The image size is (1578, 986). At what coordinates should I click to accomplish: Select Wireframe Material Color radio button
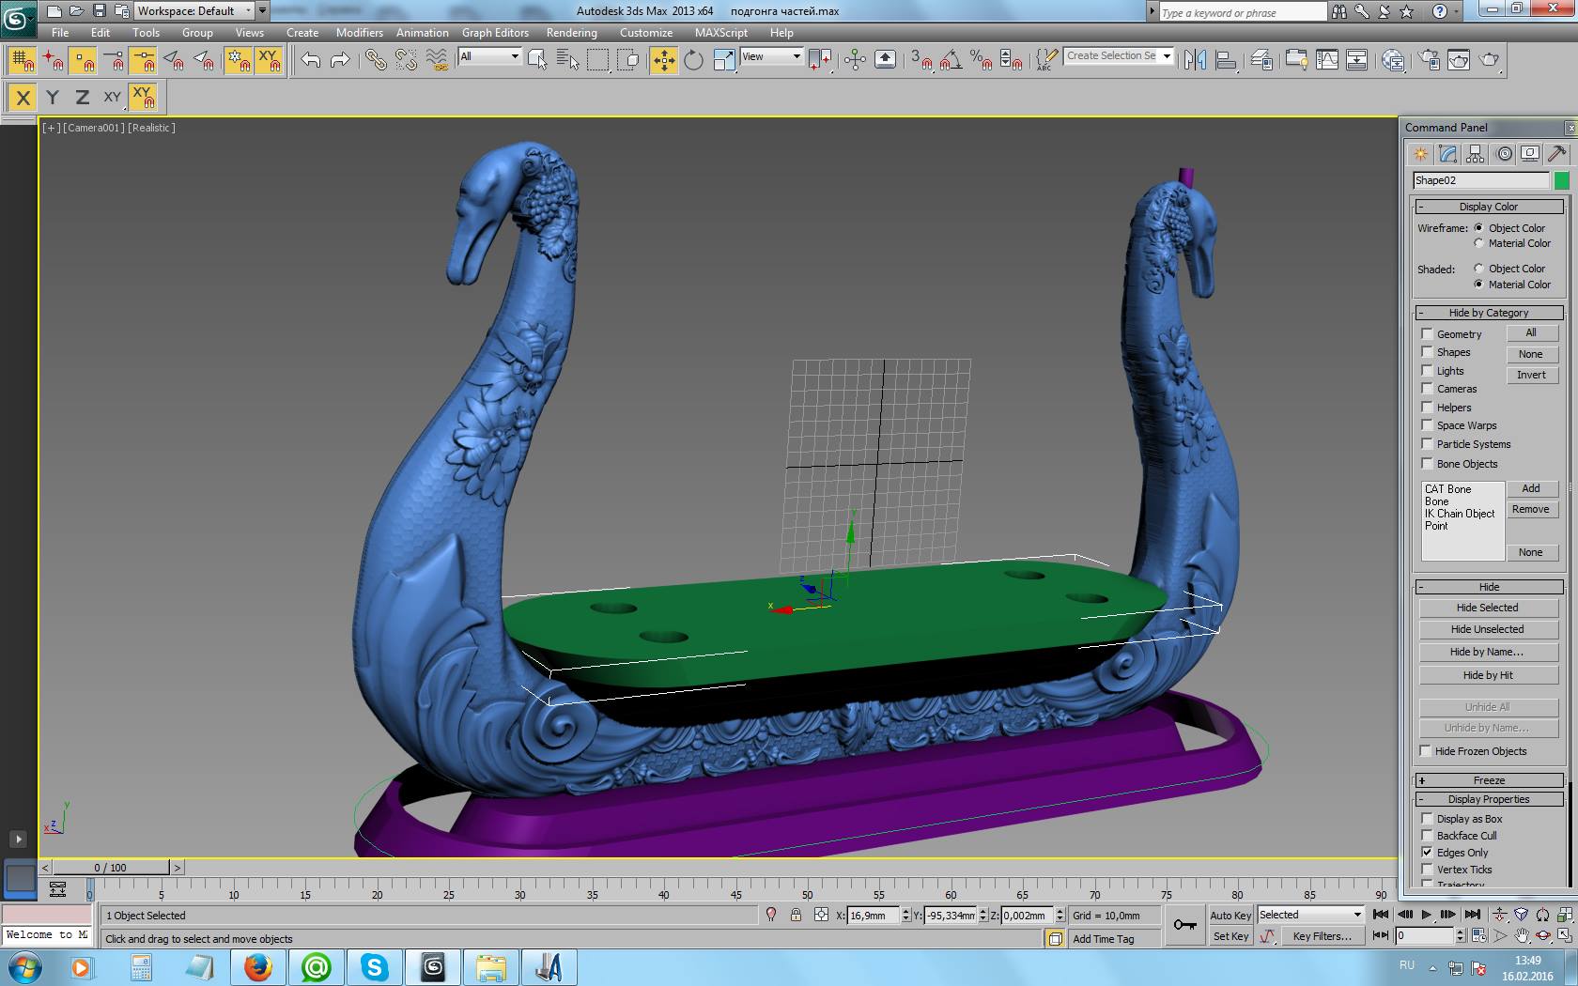point(1478,243)
